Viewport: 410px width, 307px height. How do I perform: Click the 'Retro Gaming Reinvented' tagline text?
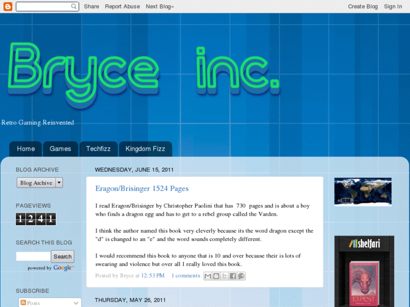[x=38, y=123]
